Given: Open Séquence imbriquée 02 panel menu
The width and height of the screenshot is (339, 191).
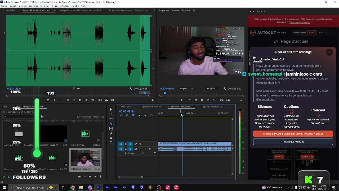Looking at the screenshot, I should point(194,107).
